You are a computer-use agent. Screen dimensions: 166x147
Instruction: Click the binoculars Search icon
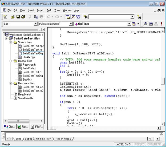[x=139, y=17]
